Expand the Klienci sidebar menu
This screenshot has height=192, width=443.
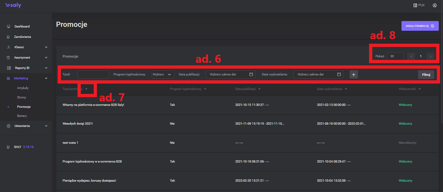click(46, 47)
